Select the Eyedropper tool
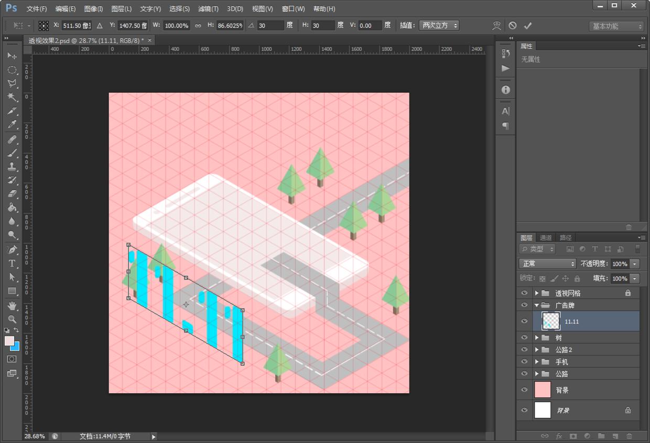The height and width of the screenshot is (443, 650). point(12,125)
